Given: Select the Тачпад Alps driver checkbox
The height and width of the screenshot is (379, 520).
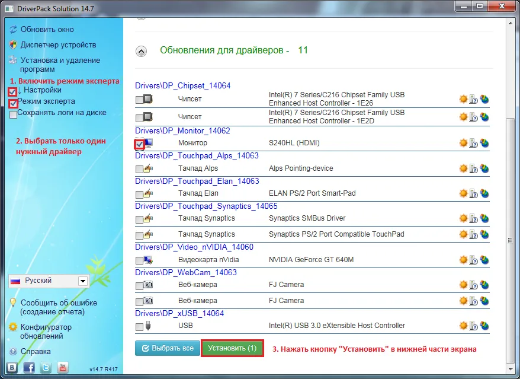Looking at the screenshot, I should (x=139, y=170).
